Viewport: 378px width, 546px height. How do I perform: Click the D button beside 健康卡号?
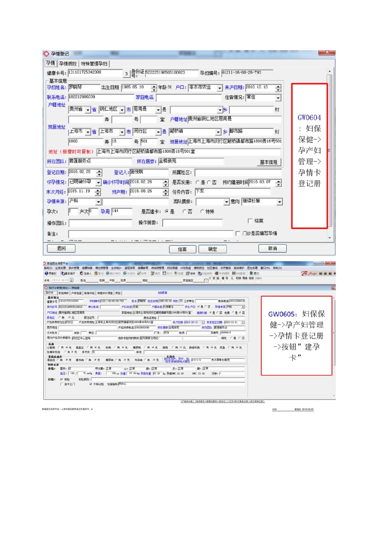coord(126,74)
